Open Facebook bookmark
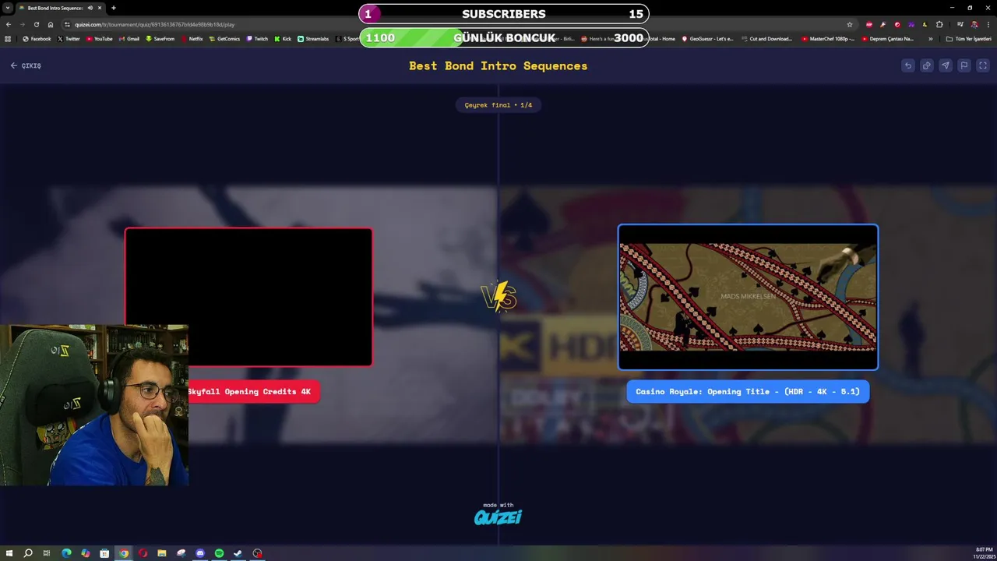Screen dimensions: 997x561 tap(37, 38)
